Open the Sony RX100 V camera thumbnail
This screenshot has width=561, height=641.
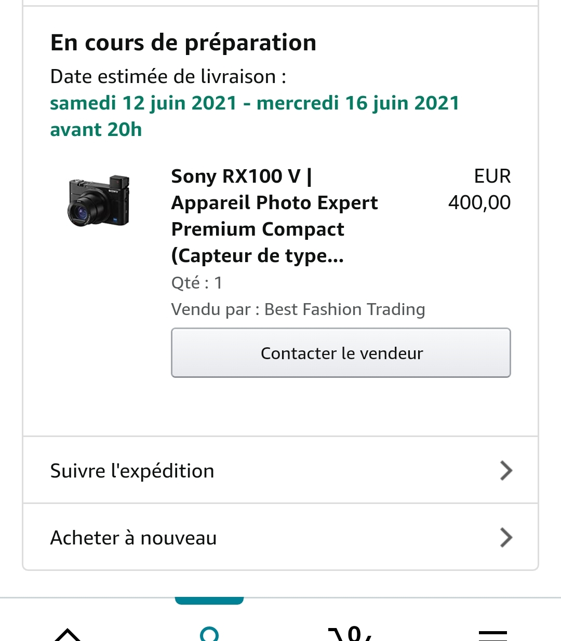98,201
